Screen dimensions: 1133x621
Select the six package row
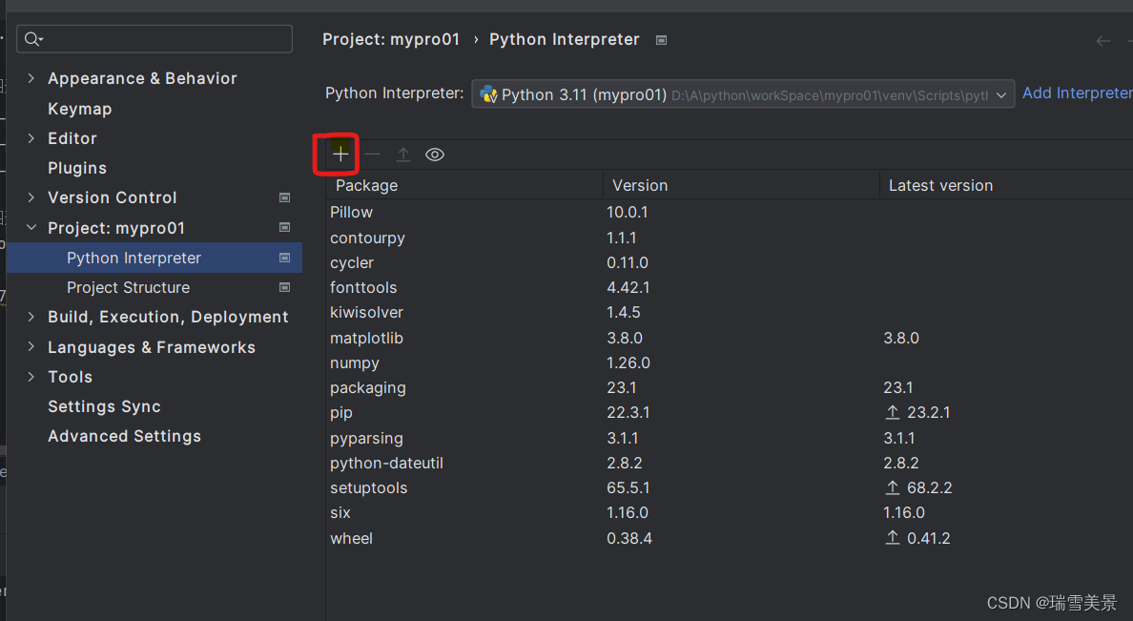coord(729,512)
